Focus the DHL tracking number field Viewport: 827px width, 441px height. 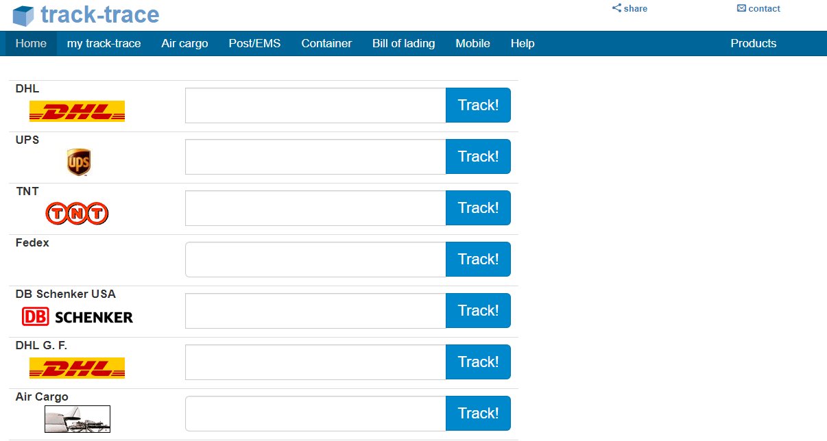(x=315, y=105)
